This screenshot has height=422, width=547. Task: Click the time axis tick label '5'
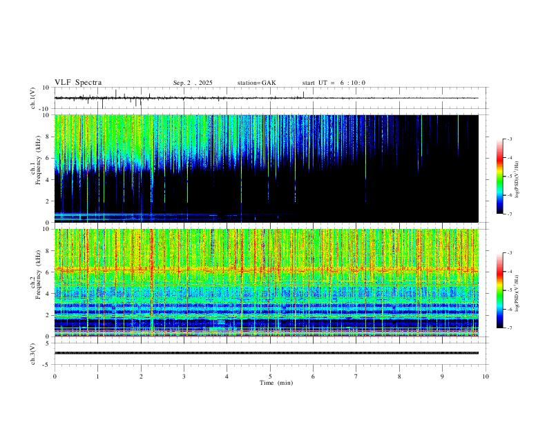pyautogui.click(x=270, y=376)
